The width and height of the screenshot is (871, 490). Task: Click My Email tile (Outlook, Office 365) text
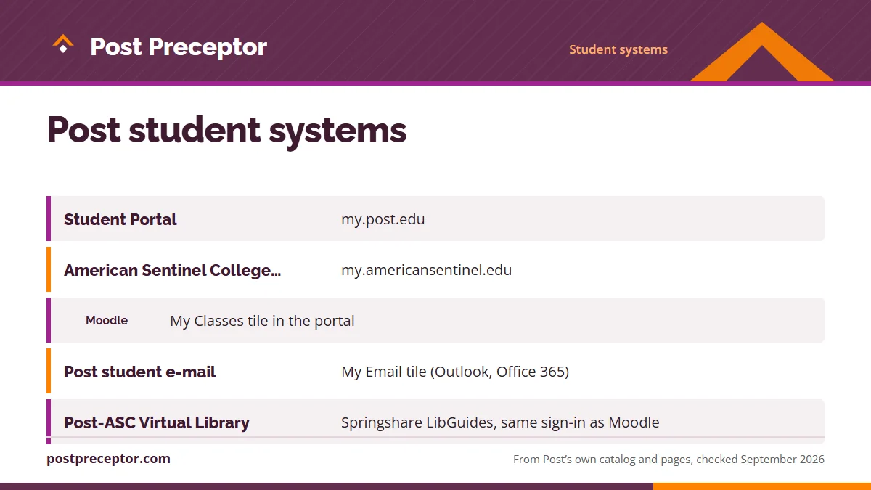coord(455,372)
